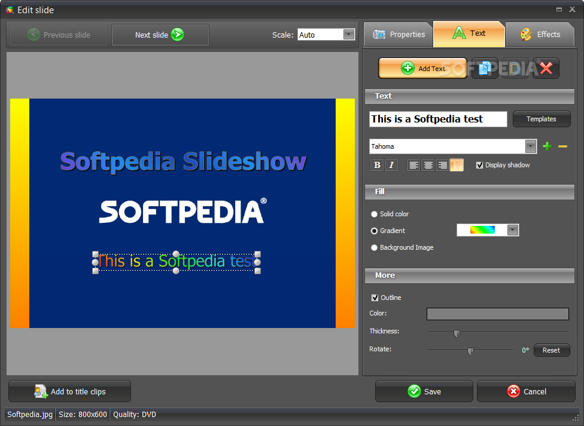
Task: Click the More section header
Action: pyautogui.click(x=469, y=275)
